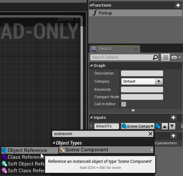Switch to the Details tab
Screen dimensions: 183x176
pyautogui.click(x=105, y=49)
